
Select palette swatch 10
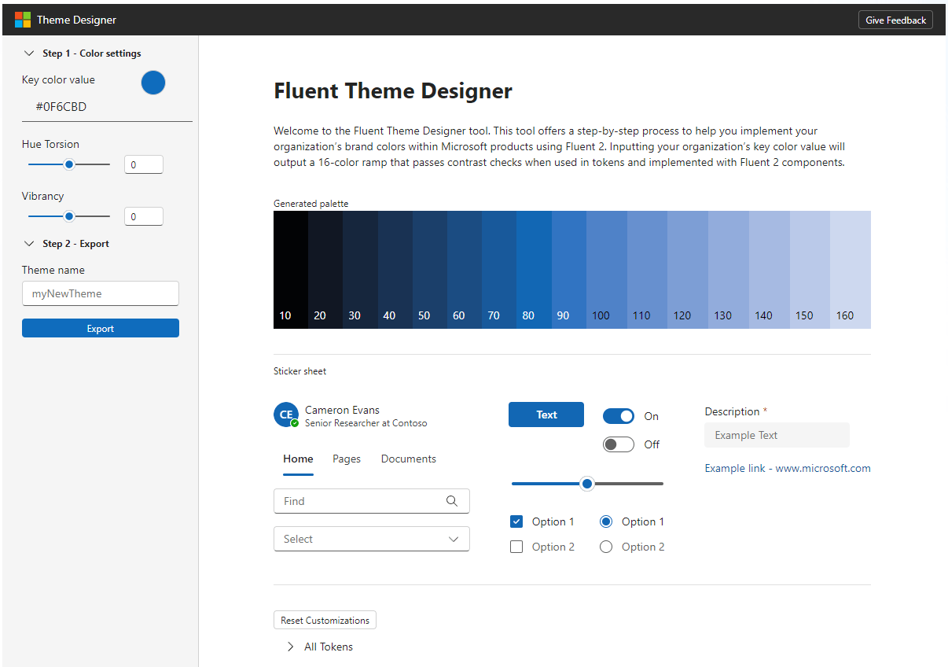291,270
